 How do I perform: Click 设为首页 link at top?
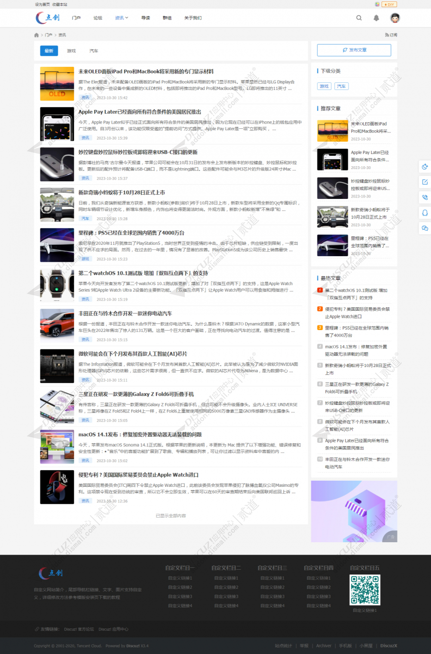click(42, 4)
